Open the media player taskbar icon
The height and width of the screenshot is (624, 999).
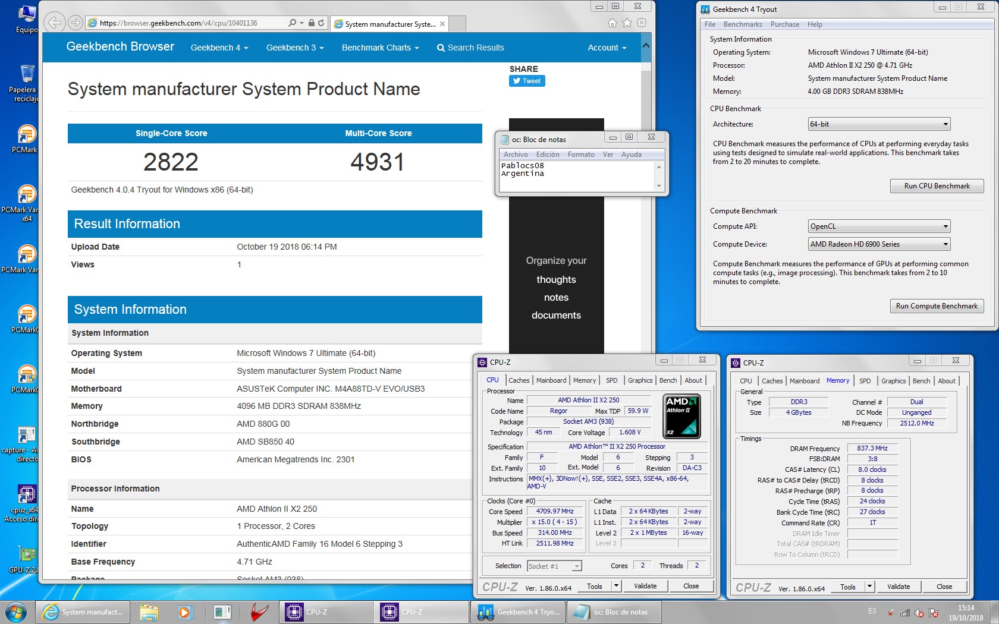point(185,612)
